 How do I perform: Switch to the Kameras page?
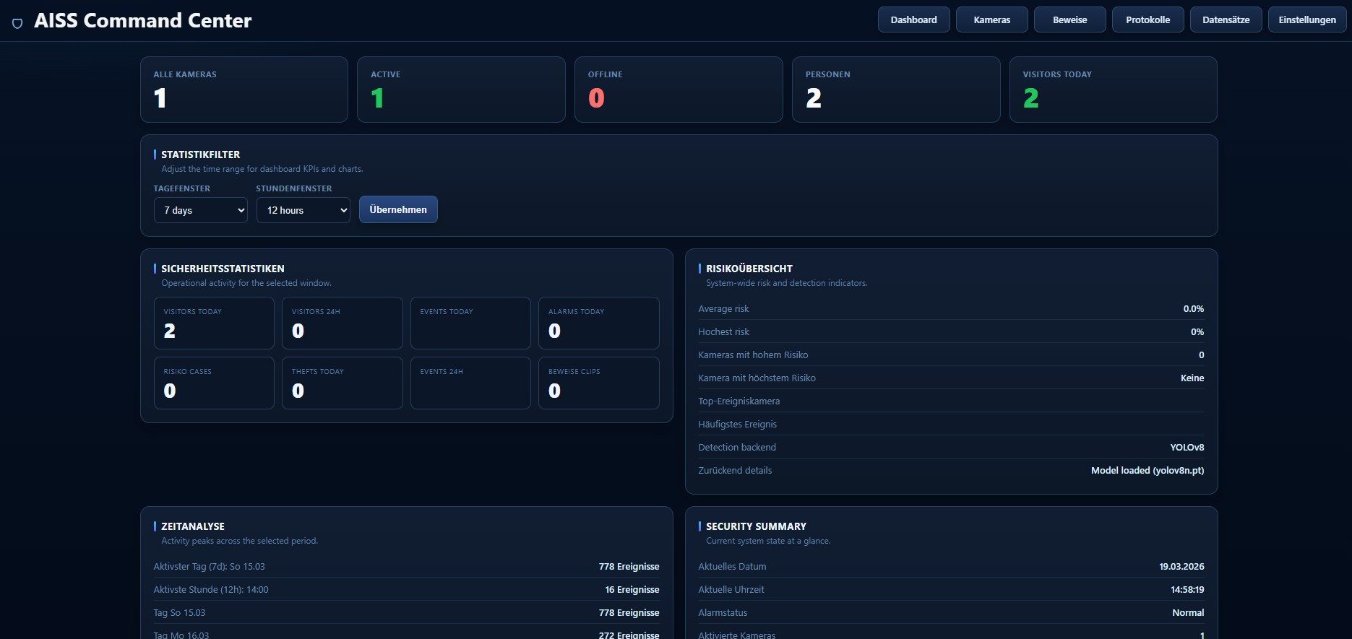991,20
